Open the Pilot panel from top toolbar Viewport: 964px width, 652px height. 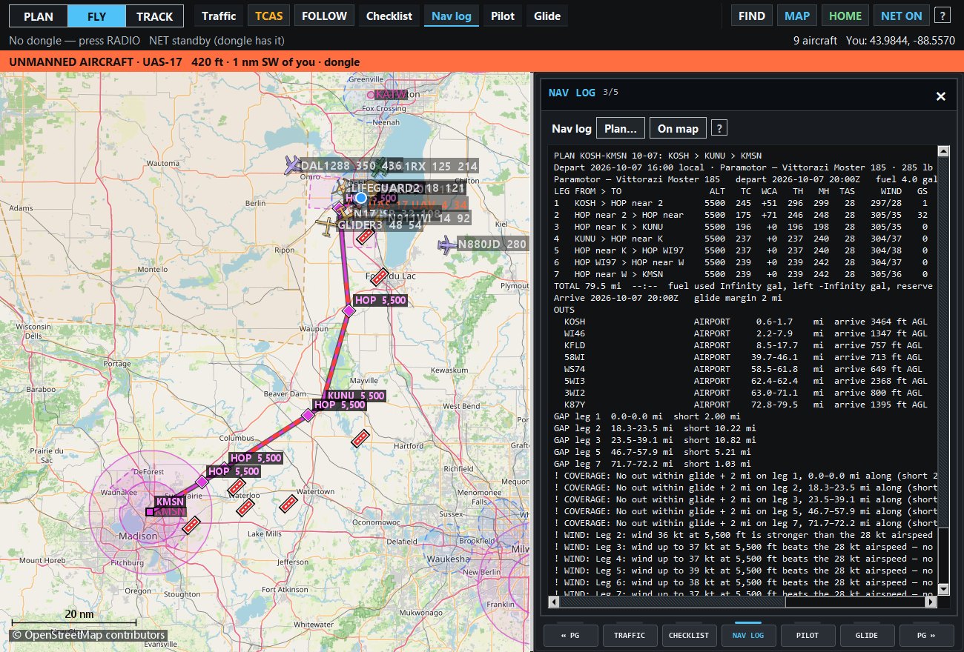tap(503, 16)
